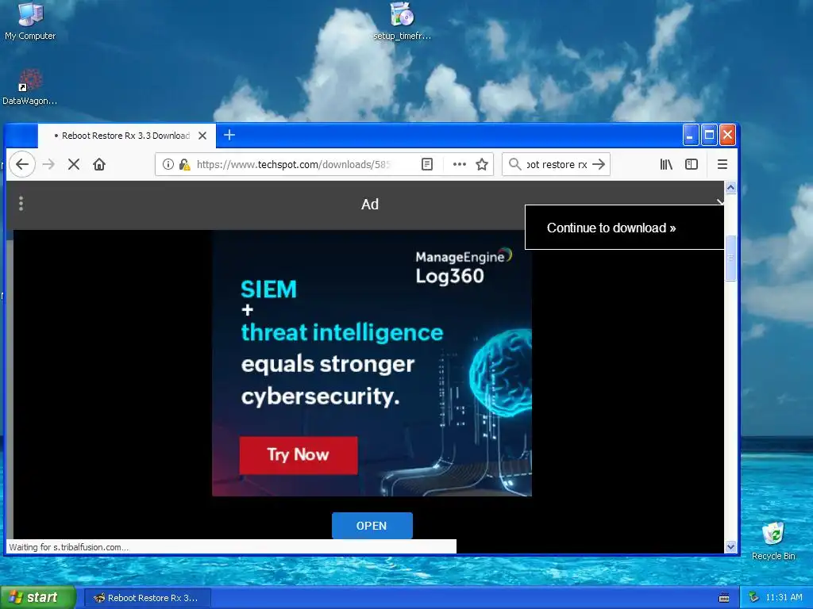Bookmark this page with star icon
Screen dimensions: 813x609
pos(482,164)
